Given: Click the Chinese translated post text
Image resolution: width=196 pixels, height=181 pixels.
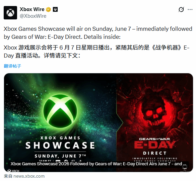Looking at the screenshot, I should click(x=96, y=52).
